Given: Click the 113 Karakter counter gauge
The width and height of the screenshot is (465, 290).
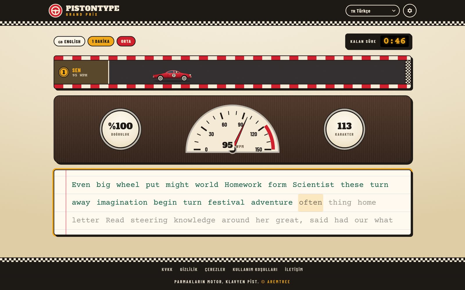Looking at the screenshot, I should (x=344, y=129).
